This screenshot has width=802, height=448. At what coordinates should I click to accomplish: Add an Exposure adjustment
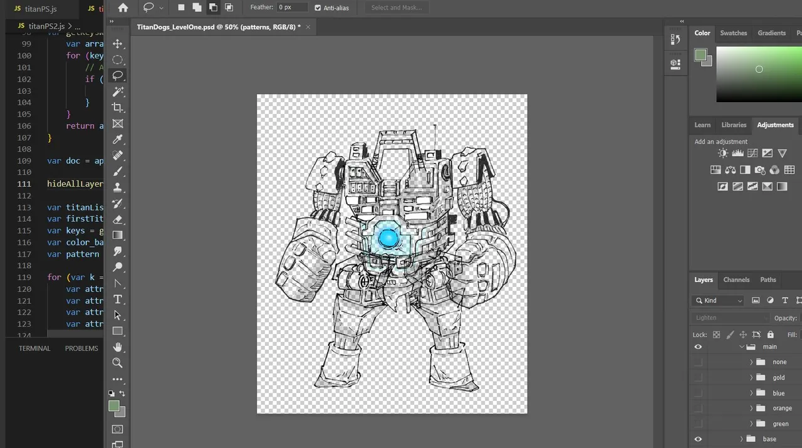[767, 153]
